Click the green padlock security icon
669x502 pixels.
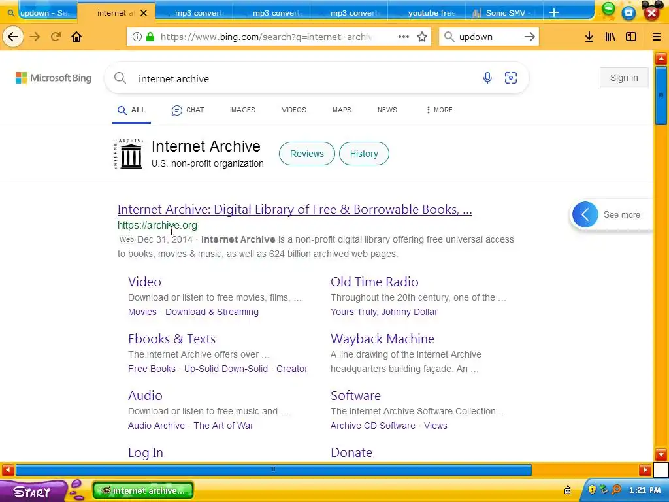(150, 37)
